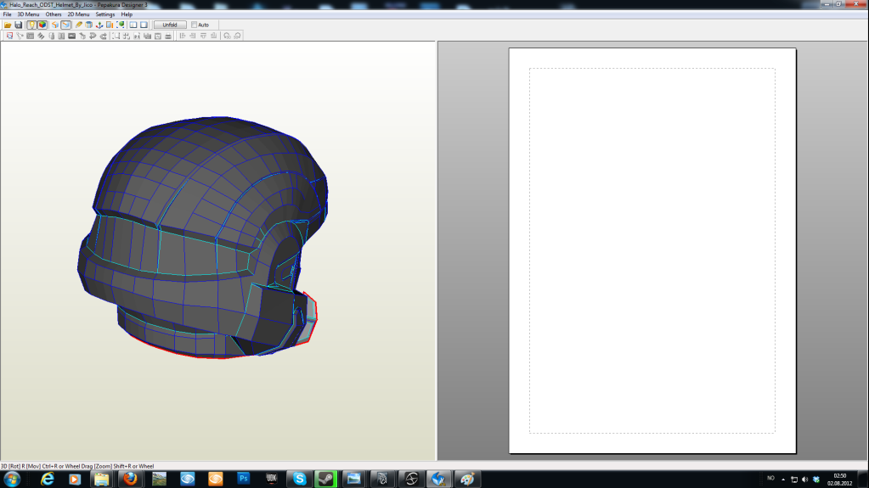The height and width of the screenshot is (488, 869).
Task: Open the Others menu
Action: click(54, 14)
